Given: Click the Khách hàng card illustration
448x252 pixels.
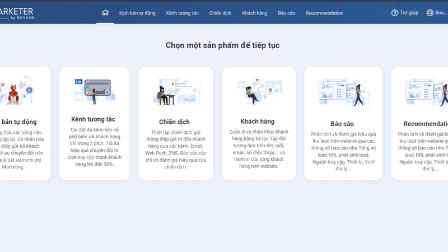Looking at the screenshot, I should point(259,91).
